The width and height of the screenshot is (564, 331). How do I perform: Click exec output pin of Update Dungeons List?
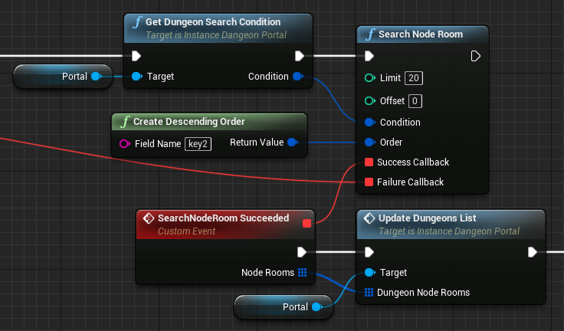coord(533,252)
